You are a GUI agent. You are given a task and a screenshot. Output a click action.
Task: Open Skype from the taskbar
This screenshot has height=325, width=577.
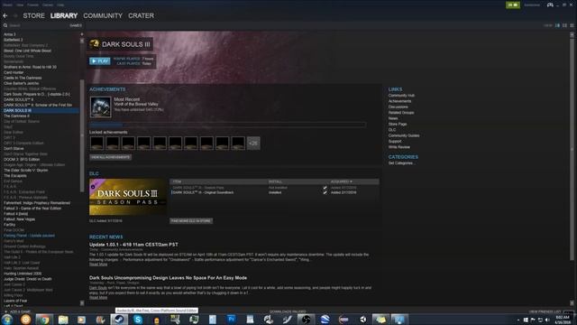[x=138, y=320]
